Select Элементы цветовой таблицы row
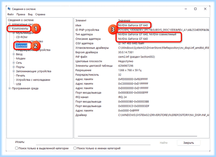 tap(141, 66)
